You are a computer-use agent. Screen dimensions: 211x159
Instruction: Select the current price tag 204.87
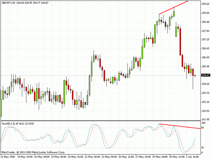click(x=206, y=75)
